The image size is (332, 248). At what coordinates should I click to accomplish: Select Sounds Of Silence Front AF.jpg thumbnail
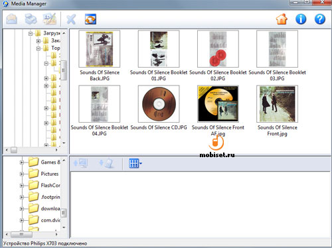point(218,104)
